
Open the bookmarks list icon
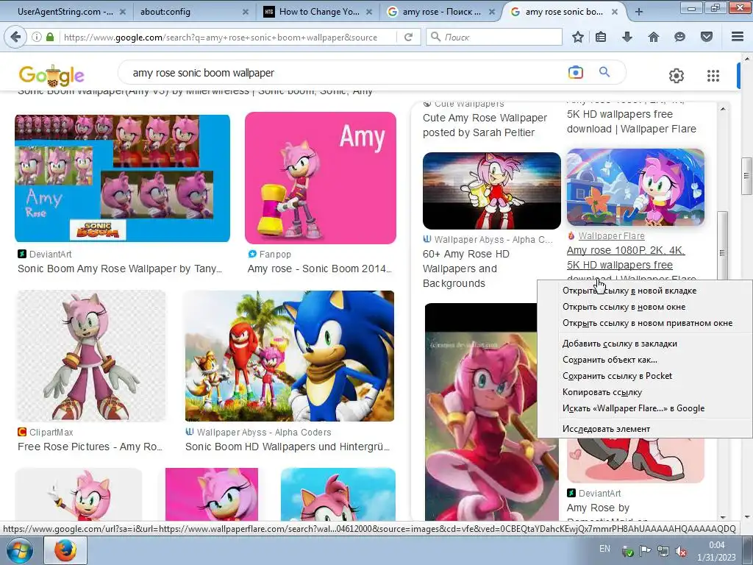(x=601, y=37)
